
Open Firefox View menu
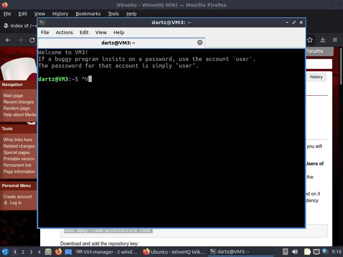[40, 14]
